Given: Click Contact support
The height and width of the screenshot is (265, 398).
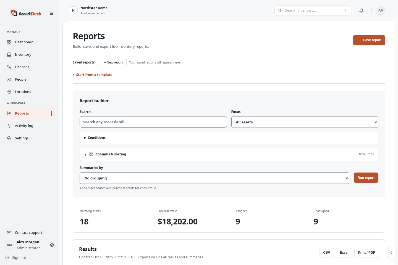Looking at the screenshot, I should click(x=29, y=232).
